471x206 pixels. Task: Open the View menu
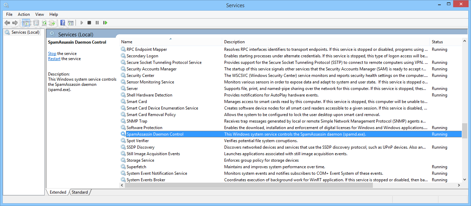click(39, 14)
